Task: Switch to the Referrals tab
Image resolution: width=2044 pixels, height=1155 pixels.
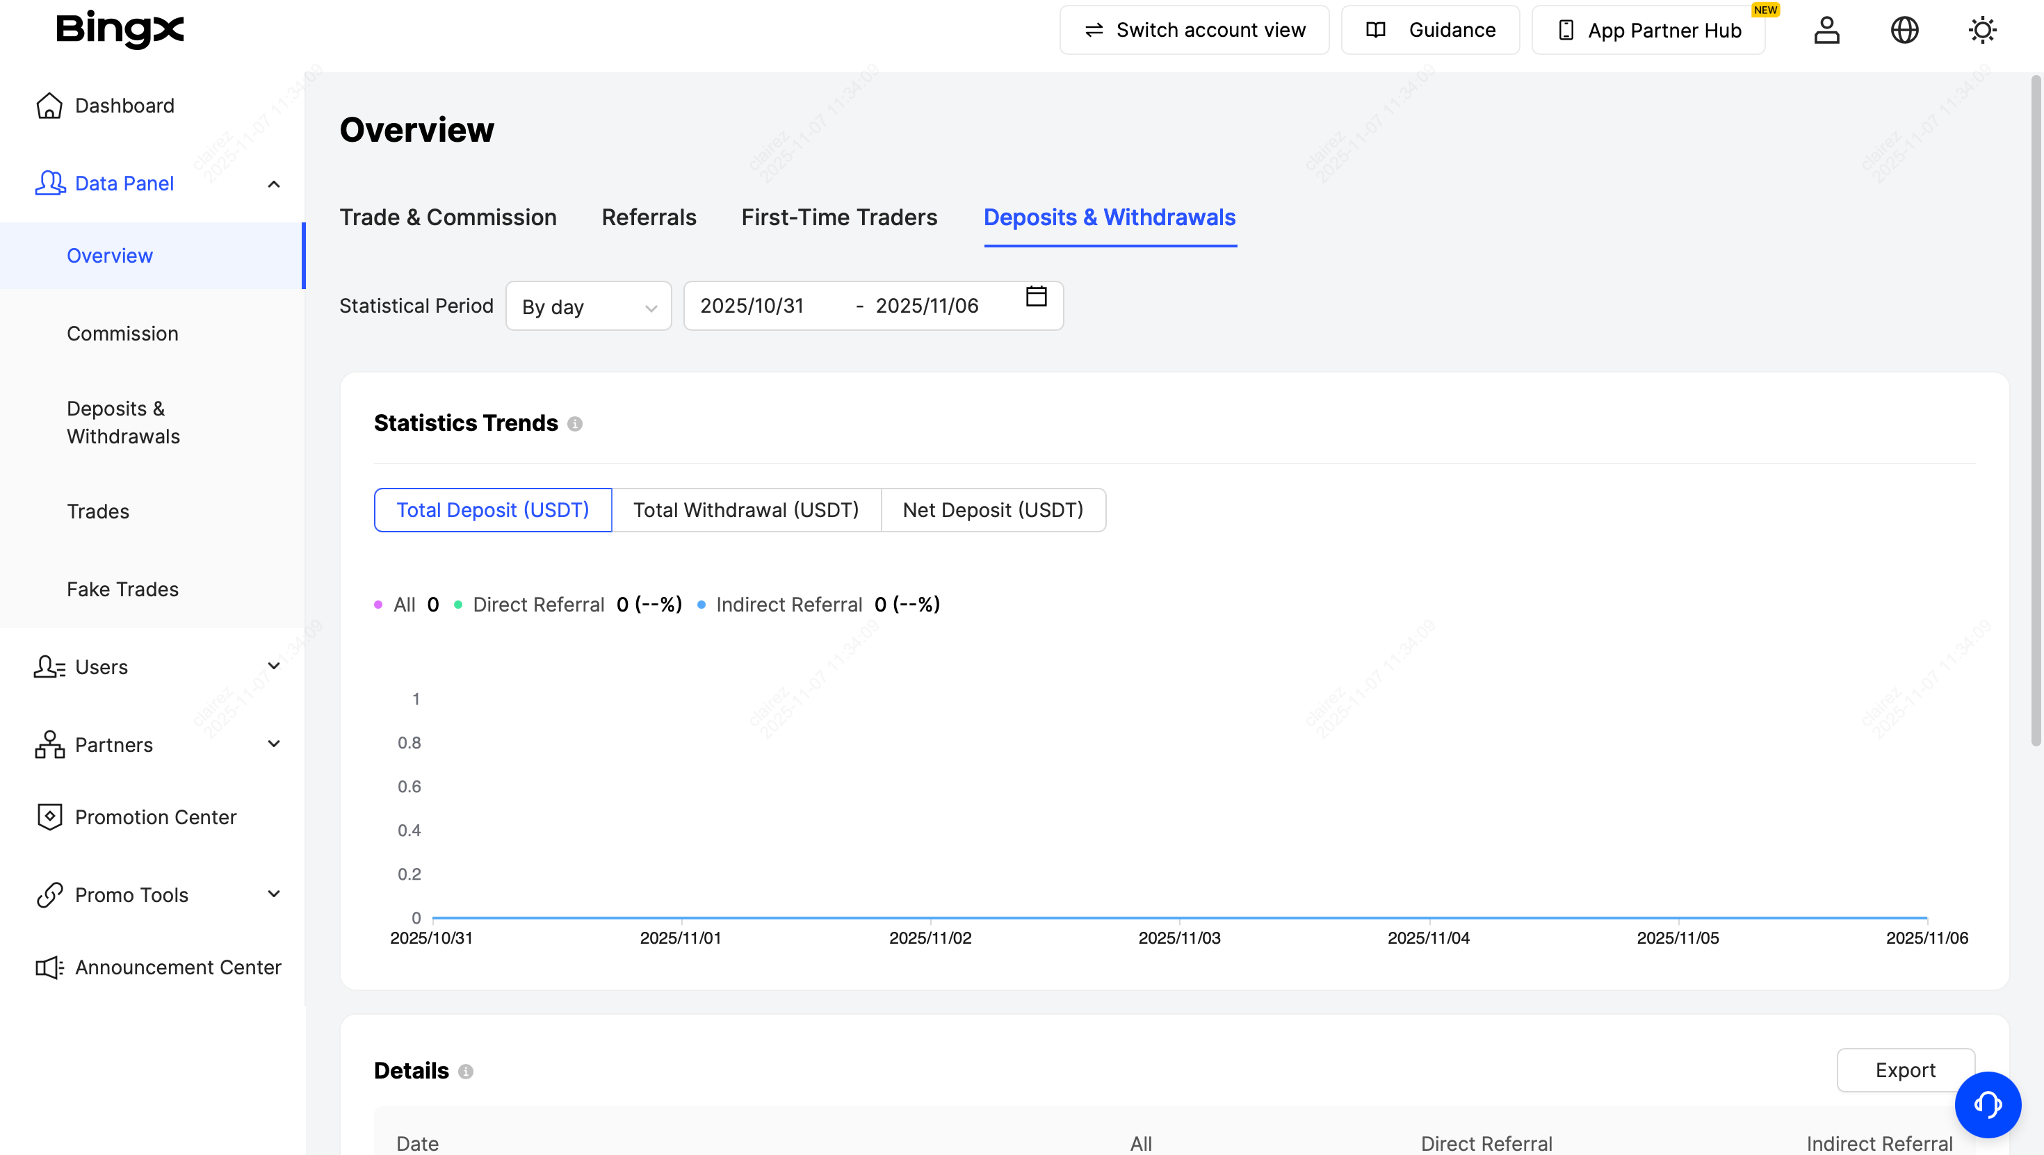Action: pyautogui.click(x=648, y=218)
